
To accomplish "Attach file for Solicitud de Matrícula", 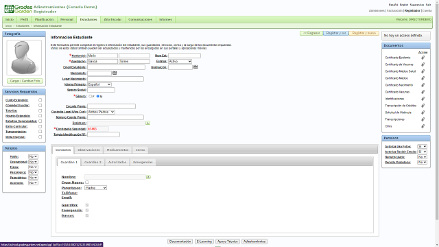I will [423, 113].
